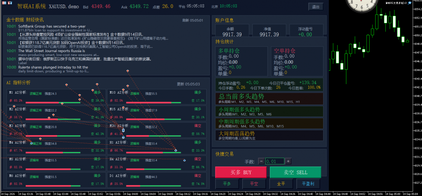
Task: Click the M6 AI分析 long-short ratio bar
Action: click(53, 186)
